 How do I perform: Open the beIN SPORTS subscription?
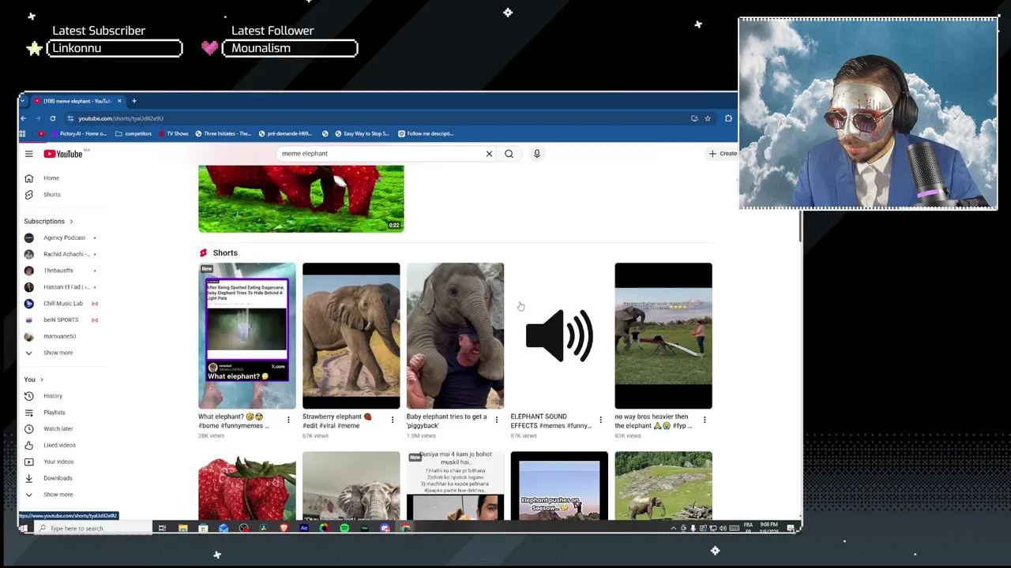click(60, 319)
